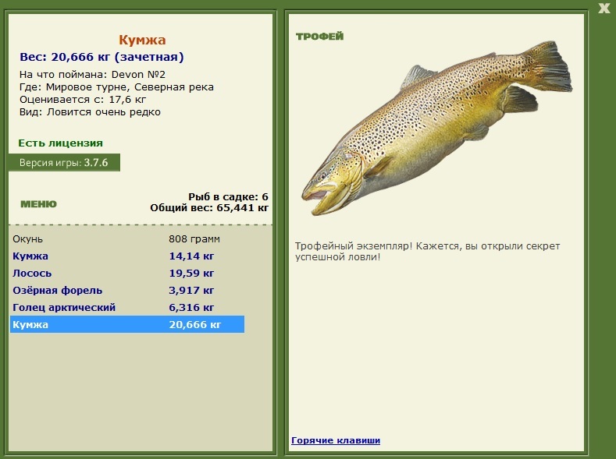Close the window with the X button
Image resolution: width=616 pixels, height=459 pixels.
pyautogui.click(x=604, y=8)
